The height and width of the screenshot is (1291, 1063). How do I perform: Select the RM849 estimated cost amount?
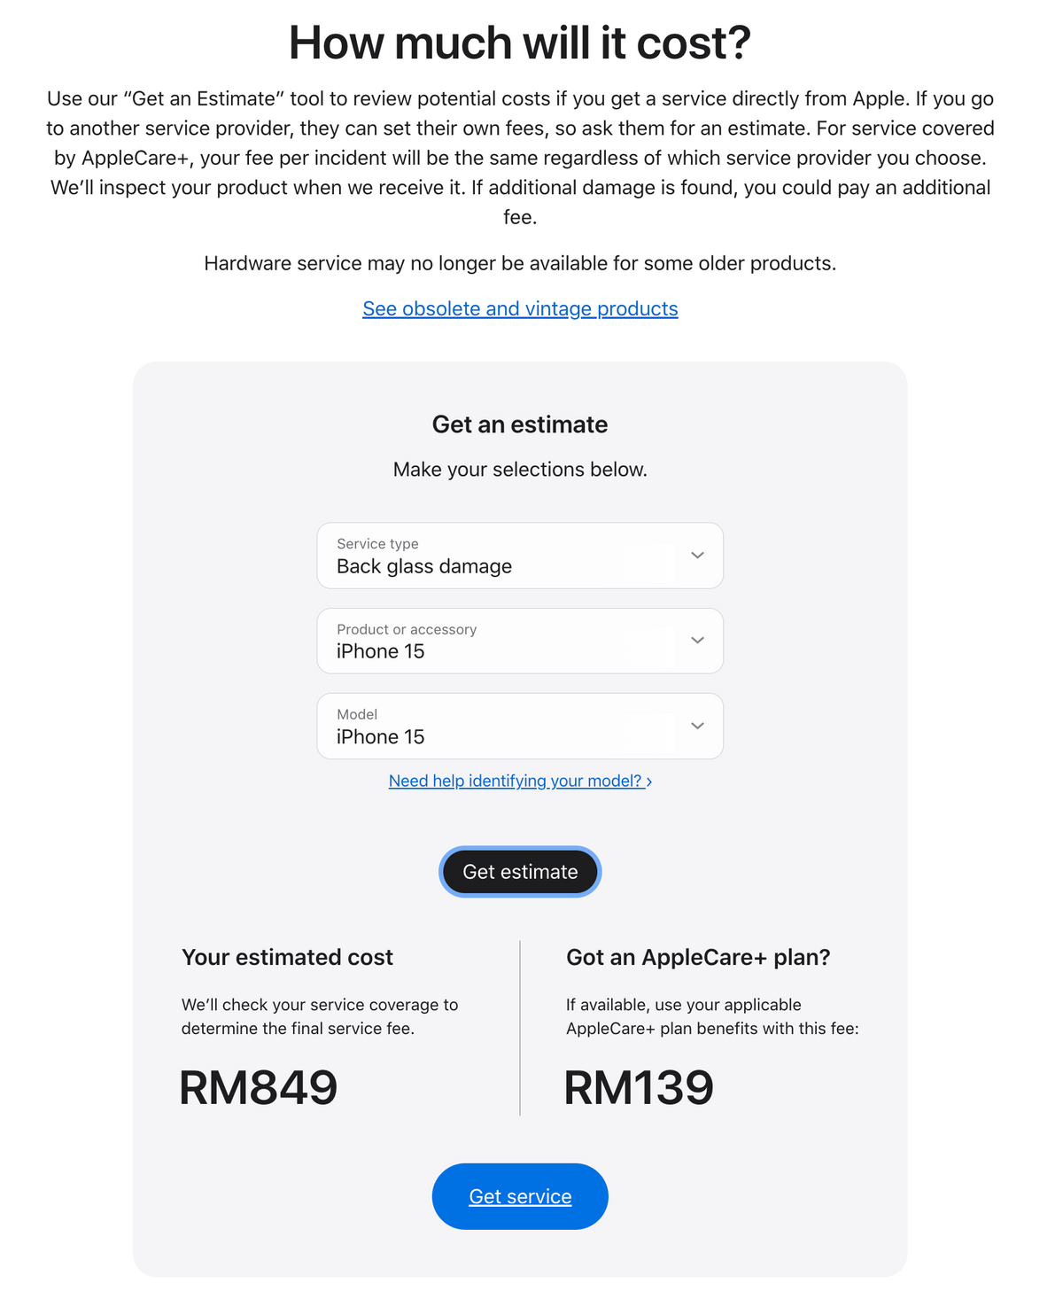tap(259, 1087)
